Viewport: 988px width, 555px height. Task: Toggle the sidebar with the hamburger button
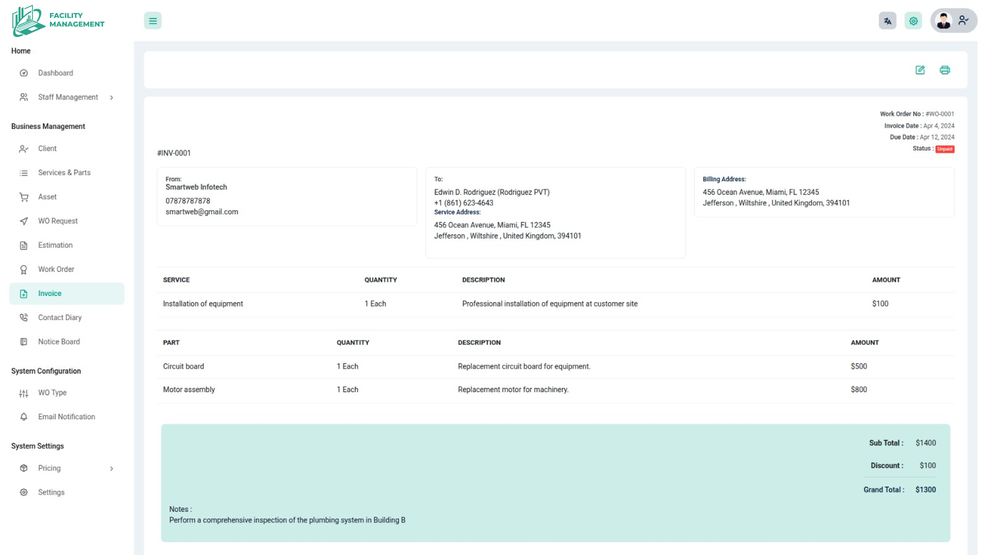pyautogui.click(x=153, y=21)
